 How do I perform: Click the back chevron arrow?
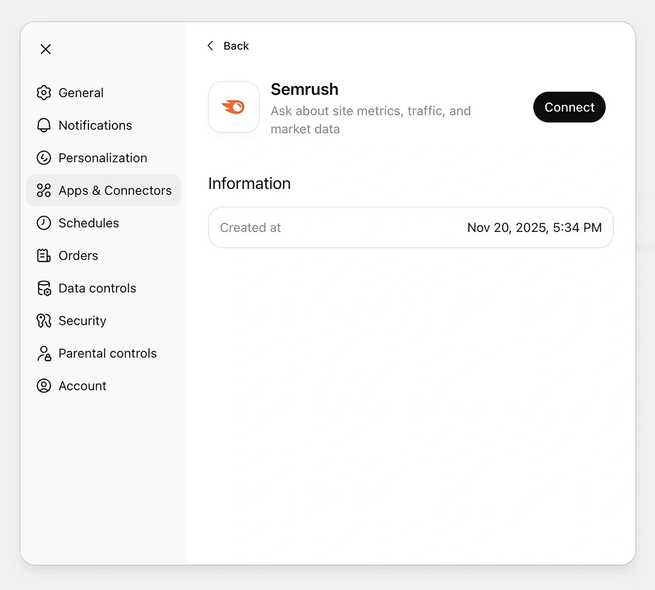click(x=210, y=46)
